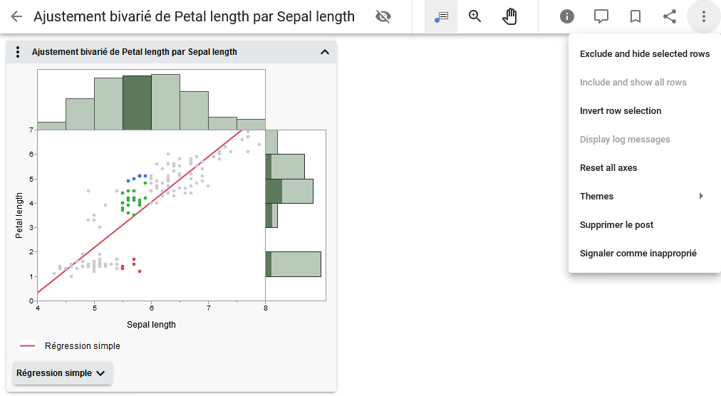Open the three-dot more options menu
721x396 pixels.
(704, 16)
